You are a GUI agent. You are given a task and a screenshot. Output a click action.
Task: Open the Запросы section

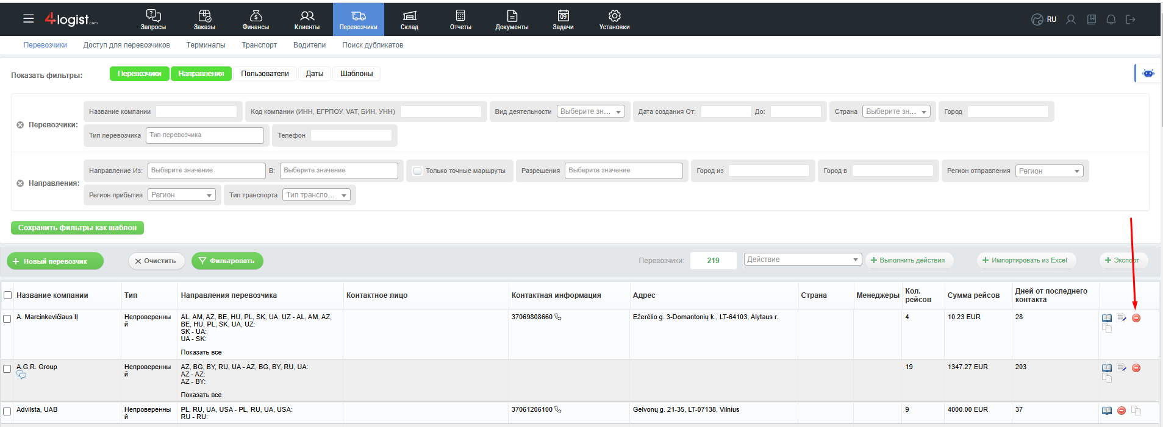click(x=153, y=19)
